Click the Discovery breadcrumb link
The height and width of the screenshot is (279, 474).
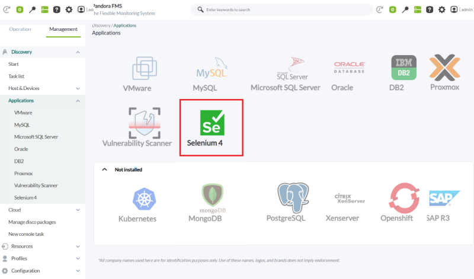tap(101, 25)
